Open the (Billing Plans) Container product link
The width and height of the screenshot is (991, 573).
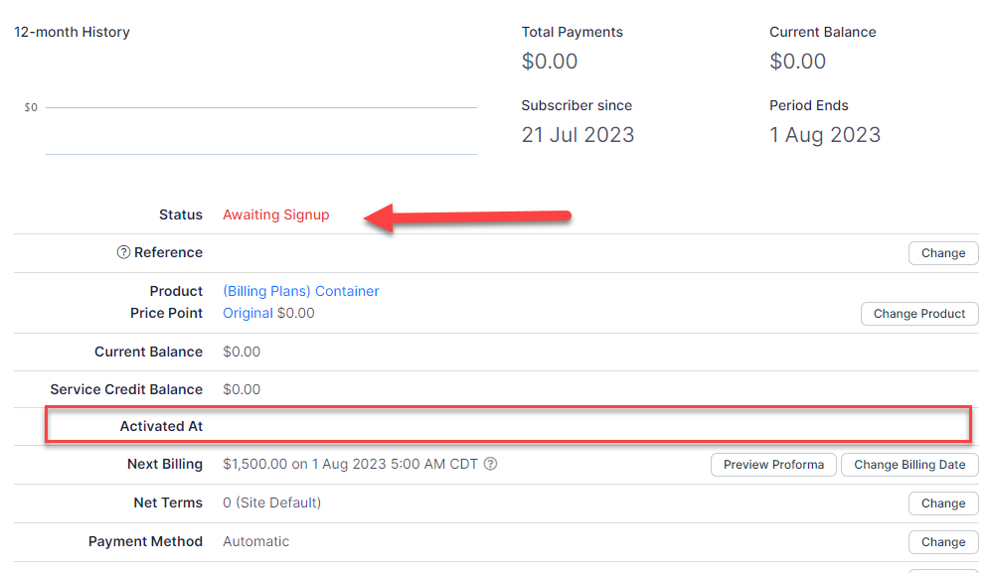pos(300,291)
